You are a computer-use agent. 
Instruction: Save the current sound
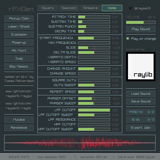pos(141,101)
